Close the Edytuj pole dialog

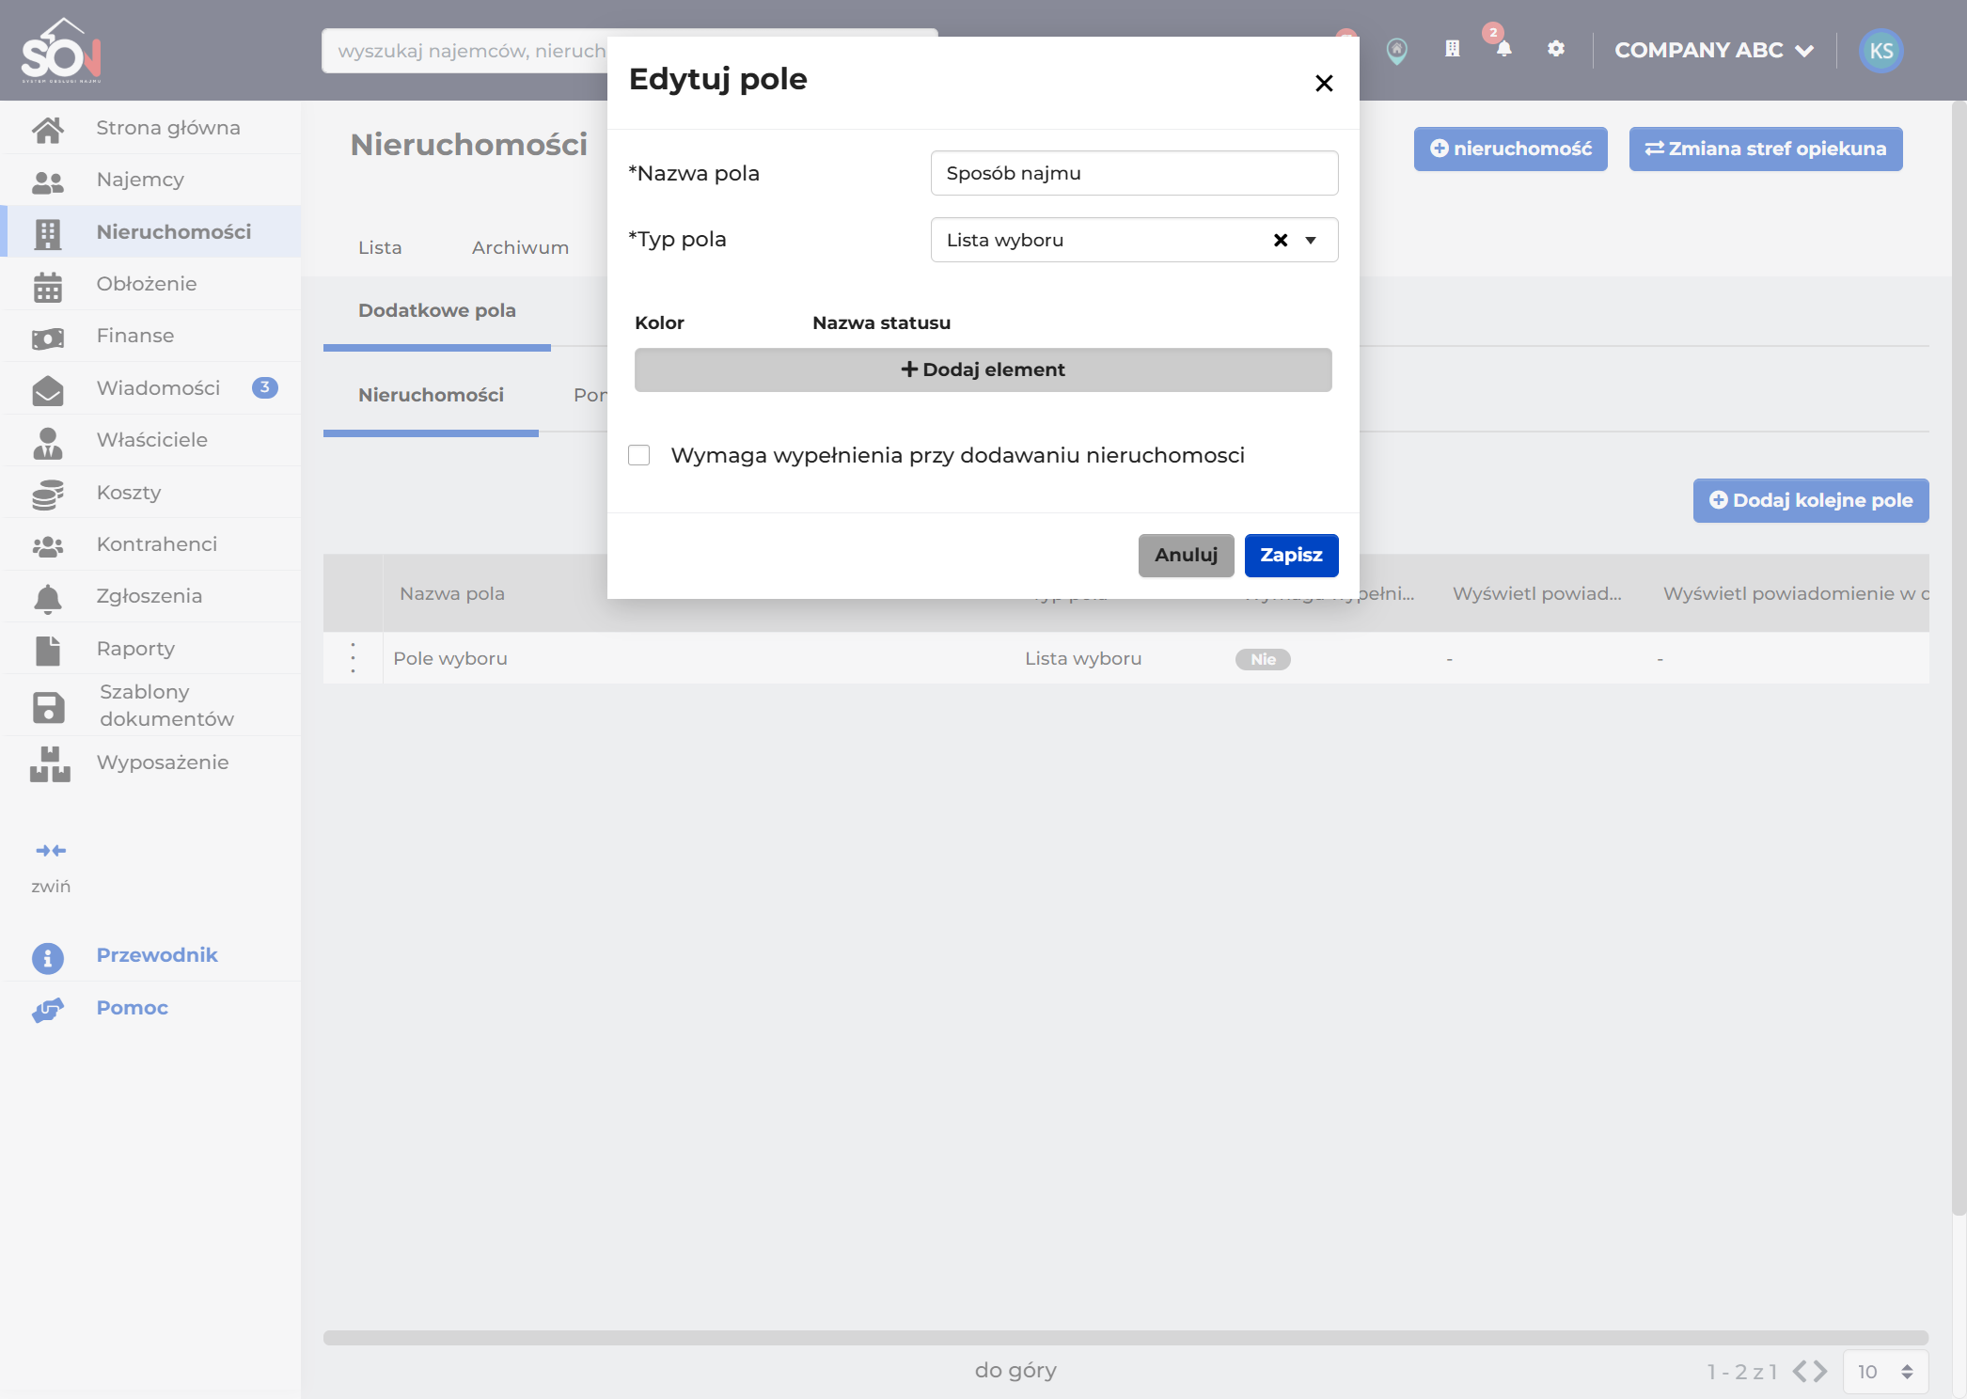[x=1324, y=84]
